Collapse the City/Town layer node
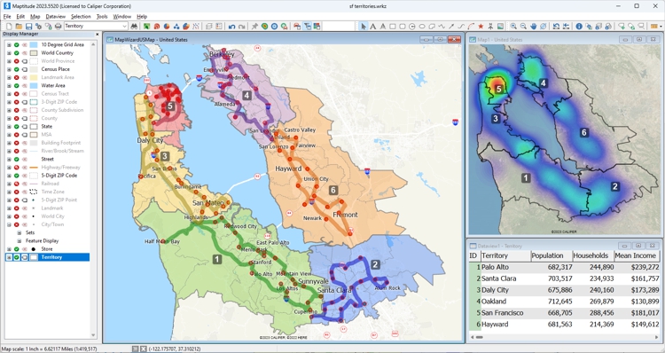 point(9,224)
